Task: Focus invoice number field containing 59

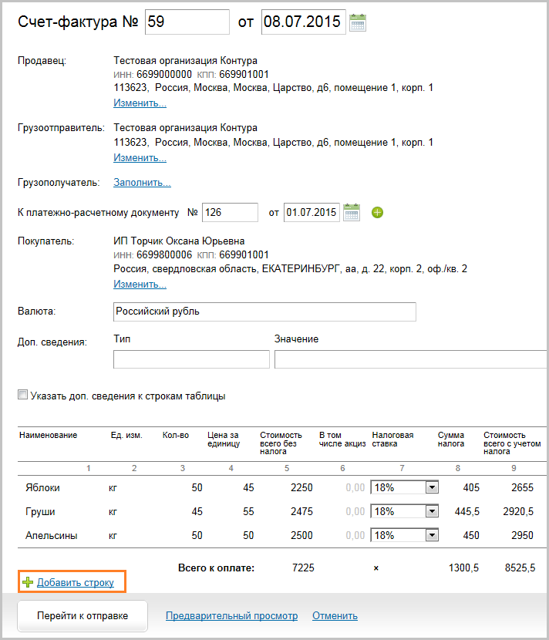Action: tap(187, 22)
